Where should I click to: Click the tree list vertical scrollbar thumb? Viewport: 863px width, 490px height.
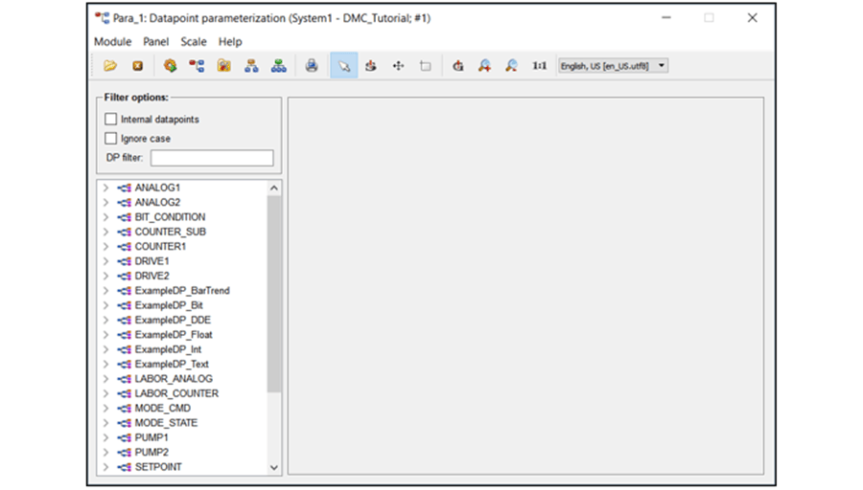(274, 294)
